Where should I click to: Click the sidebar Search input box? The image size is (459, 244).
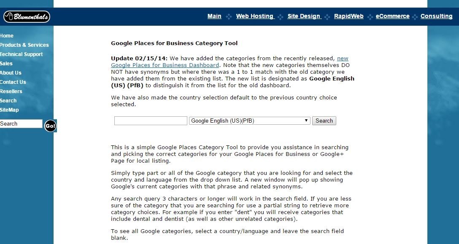coord(21,124)
